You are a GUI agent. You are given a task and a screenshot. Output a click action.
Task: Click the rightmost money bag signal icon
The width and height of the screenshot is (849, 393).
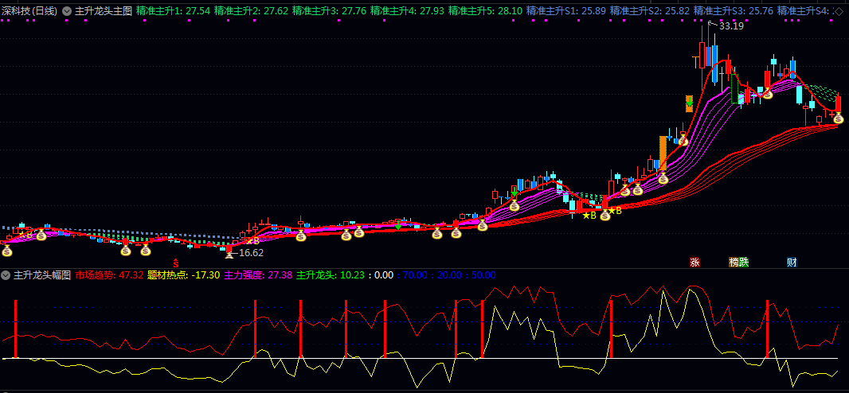[x=838, y=119]
